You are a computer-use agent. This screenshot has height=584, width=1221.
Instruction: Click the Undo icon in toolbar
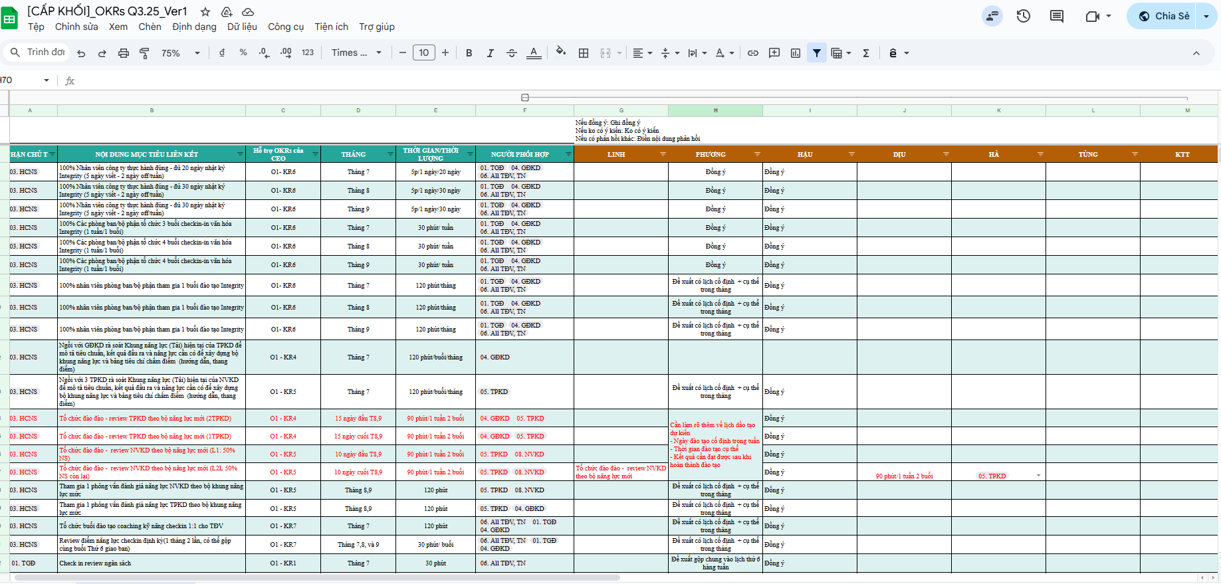[81, 53]
